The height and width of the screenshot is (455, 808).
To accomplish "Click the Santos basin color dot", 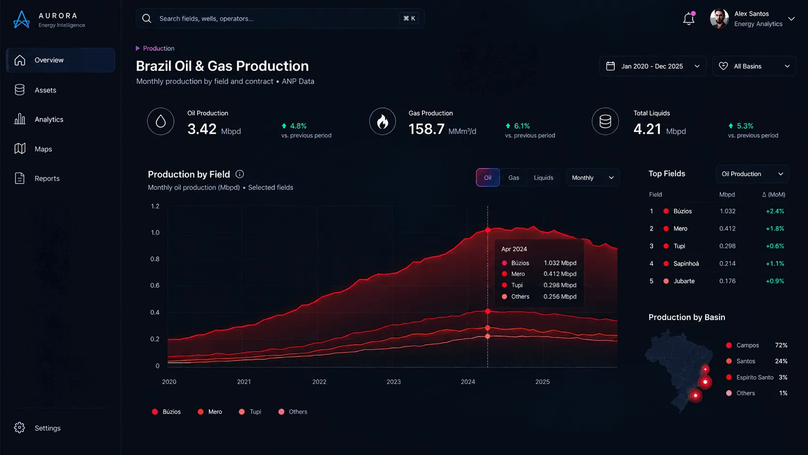I will pos(729,361).
